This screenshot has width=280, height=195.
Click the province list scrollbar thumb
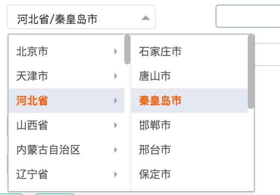[x=127, y=50]
